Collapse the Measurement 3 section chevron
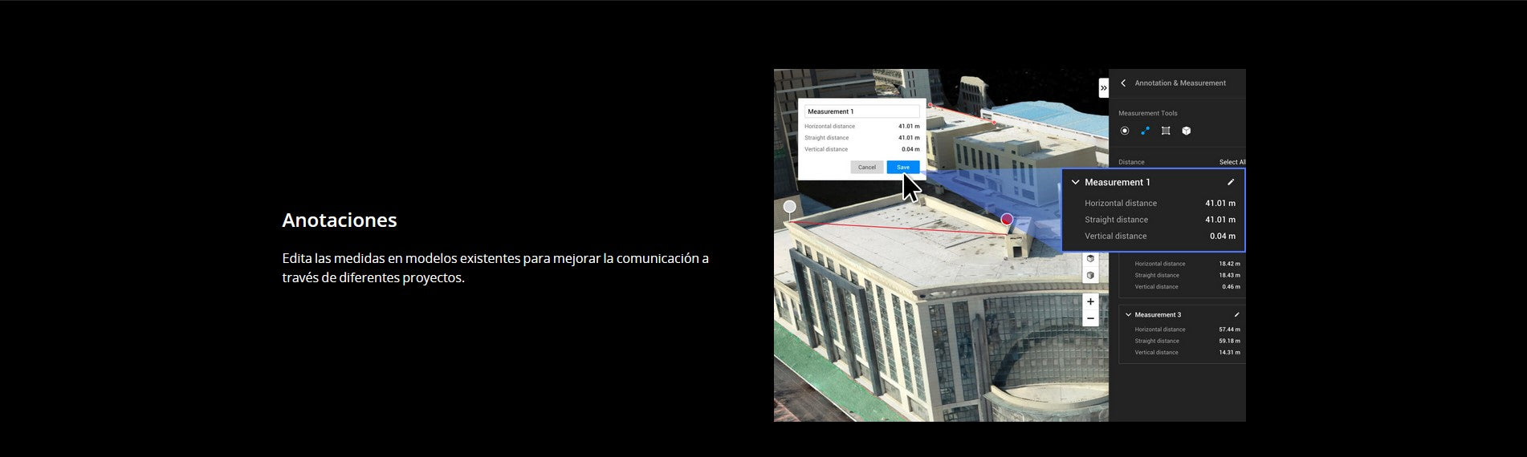This screenshot has height=457, width=1527. coord(1128,315)
